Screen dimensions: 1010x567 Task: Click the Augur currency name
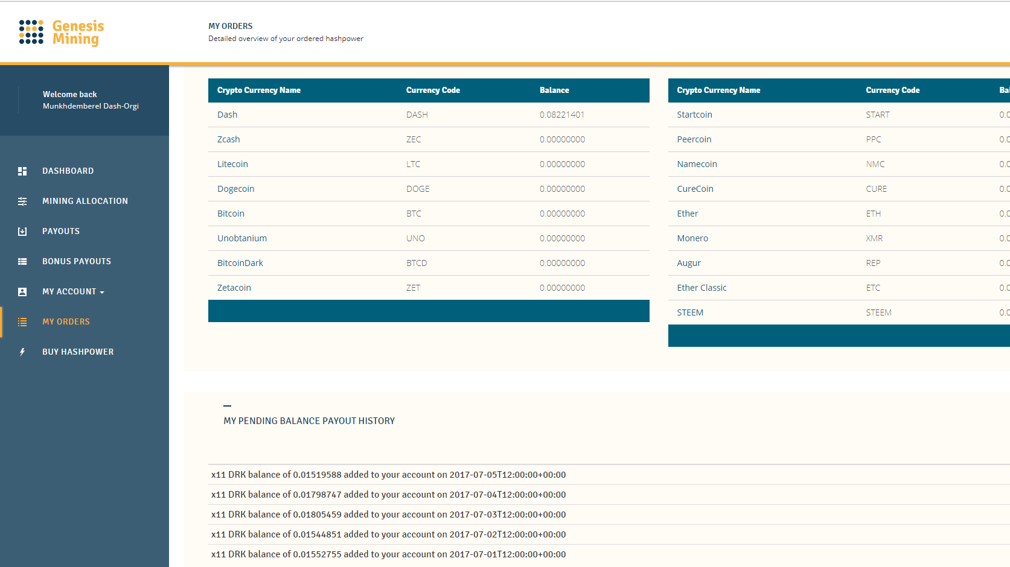[x=689, y=263]
